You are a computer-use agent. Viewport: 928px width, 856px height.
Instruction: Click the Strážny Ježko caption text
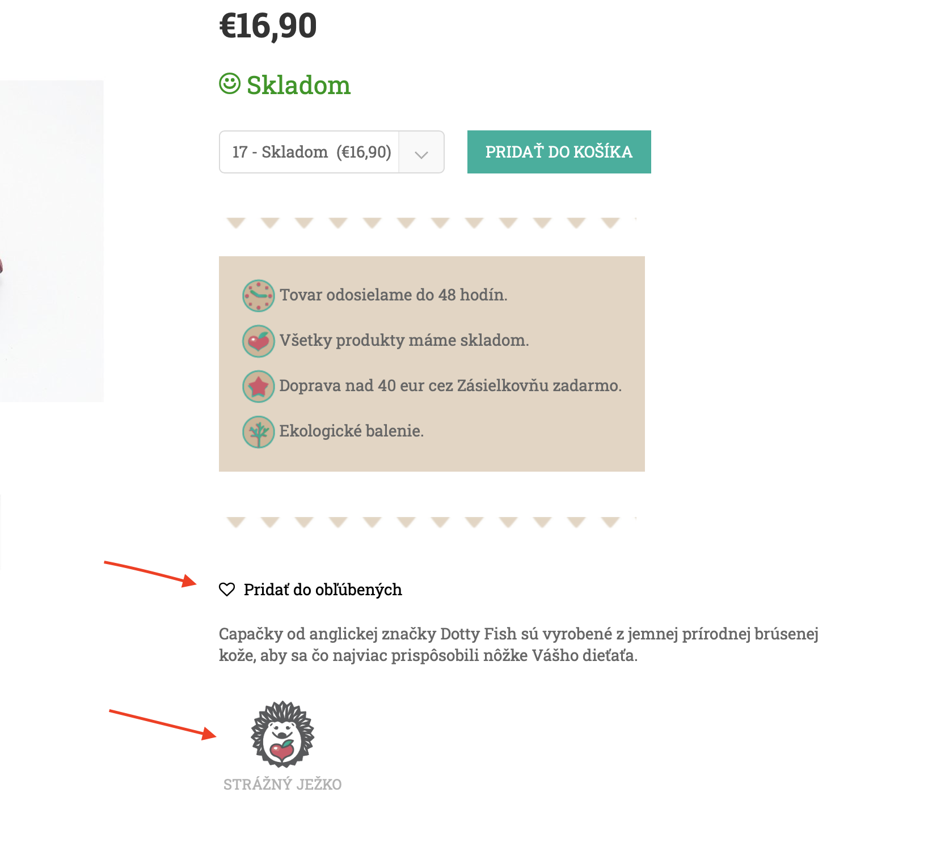click(282, 785)
